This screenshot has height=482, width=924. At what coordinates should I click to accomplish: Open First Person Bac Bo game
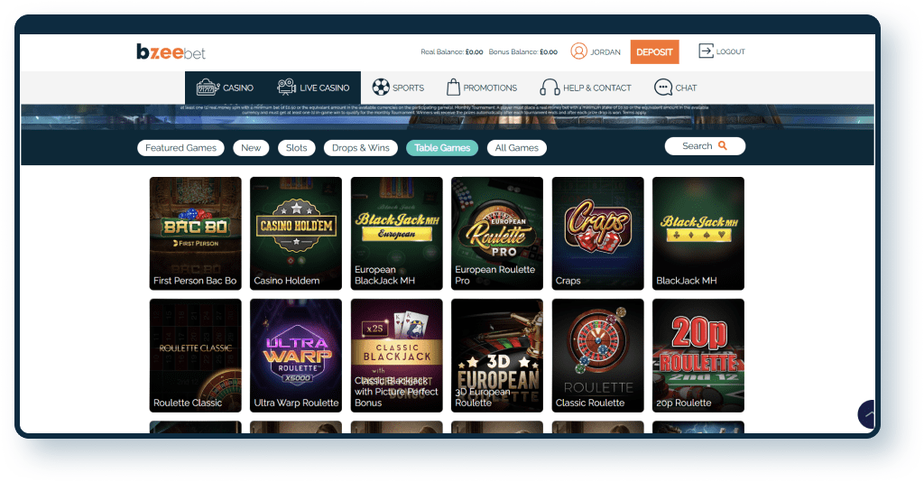(x=195, y=232)
